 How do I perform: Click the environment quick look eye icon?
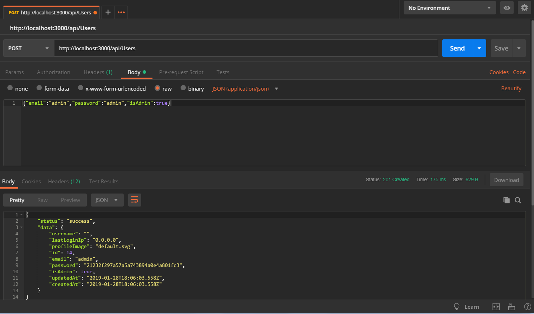(507, 8)
